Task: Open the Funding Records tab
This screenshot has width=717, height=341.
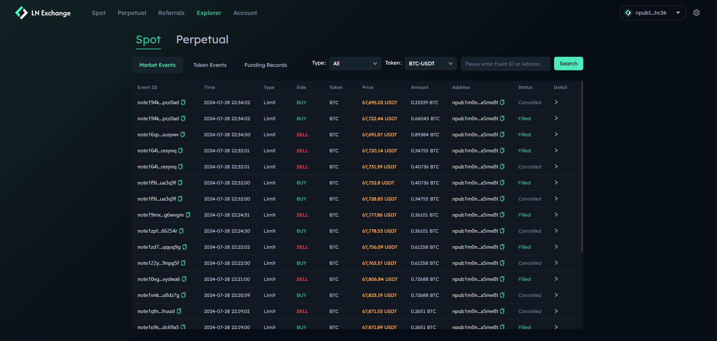Action: point(266,65)
